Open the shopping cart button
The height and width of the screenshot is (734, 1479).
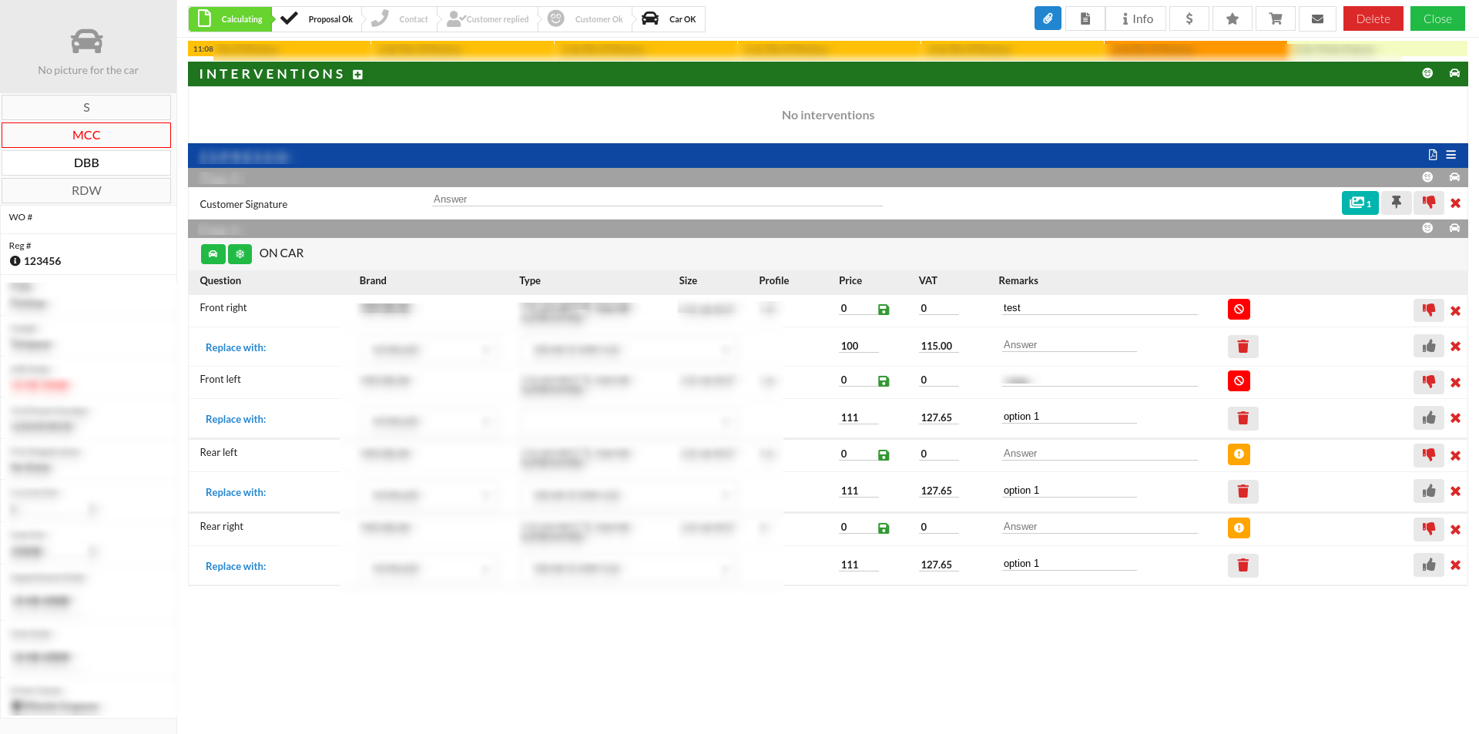(1276, 18)
